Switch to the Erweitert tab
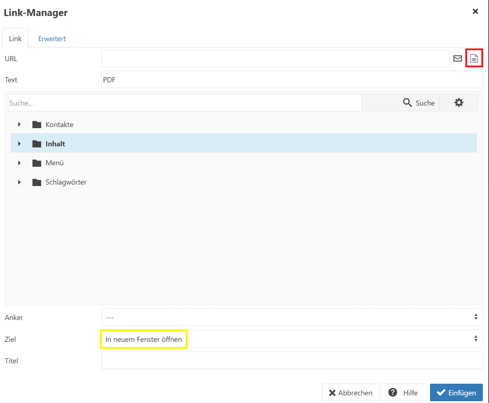The width and height of the screenshot is (489, 403). [52, 38]
